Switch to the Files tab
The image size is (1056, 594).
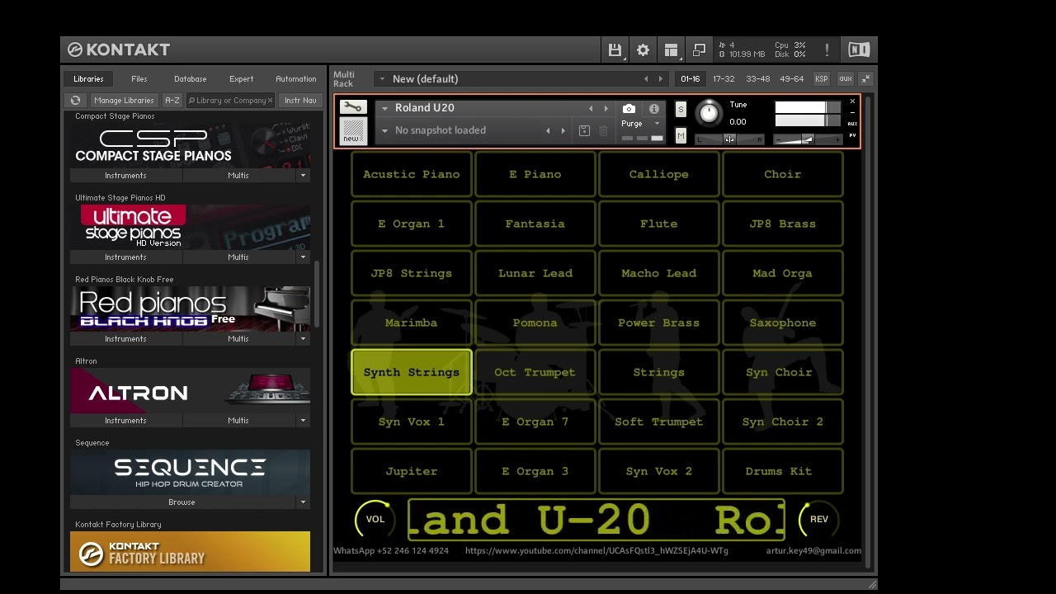(139, 79)
